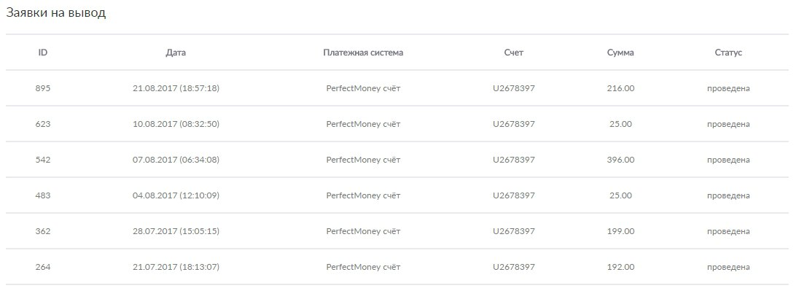Image resolution: width=799 pixels, height=299 pixels.
Task: Click date 21.08.2017 (18:57:18)
Action: 176,88
